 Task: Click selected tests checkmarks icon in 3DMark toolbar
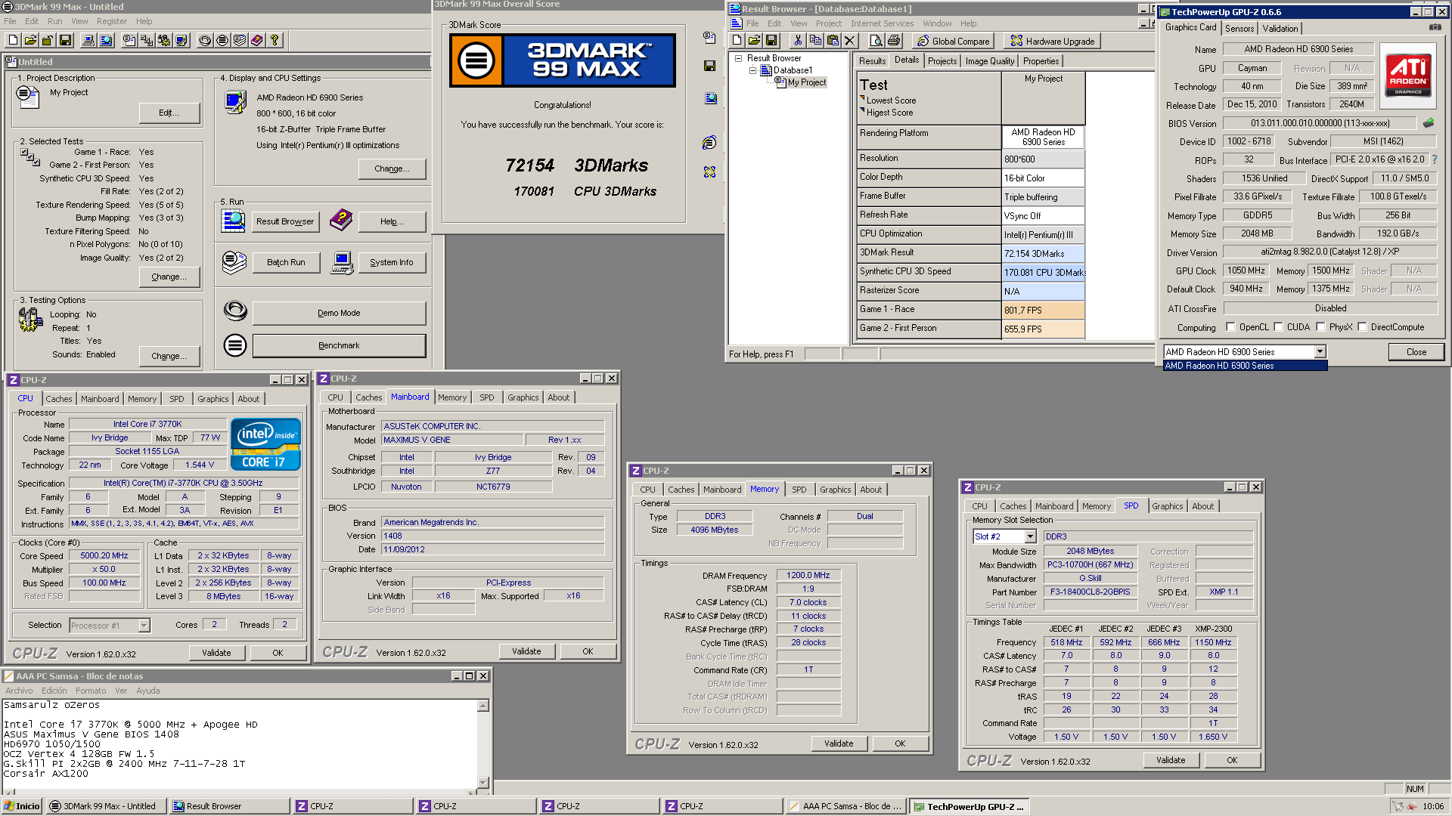pyautogui.click(x=147, y=41)
